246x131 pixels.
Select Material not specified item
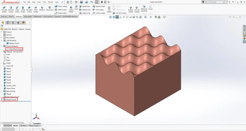point(13,52)
